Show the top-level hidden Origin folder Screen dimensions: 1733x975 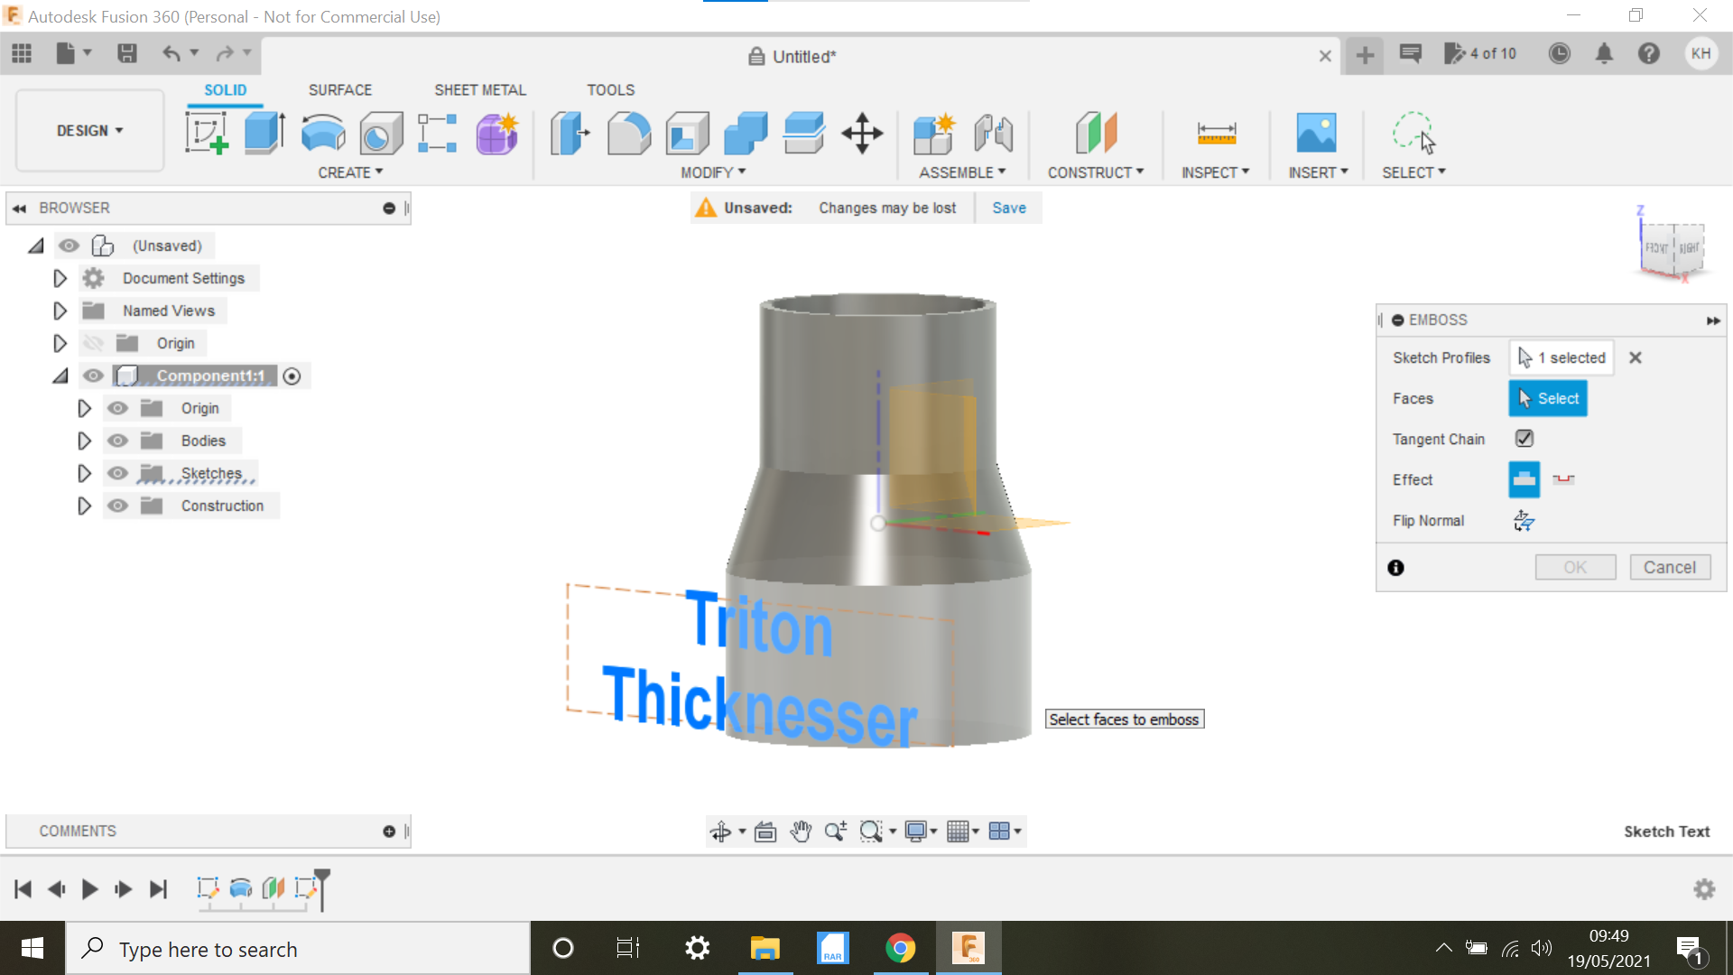tap(93, 343)
